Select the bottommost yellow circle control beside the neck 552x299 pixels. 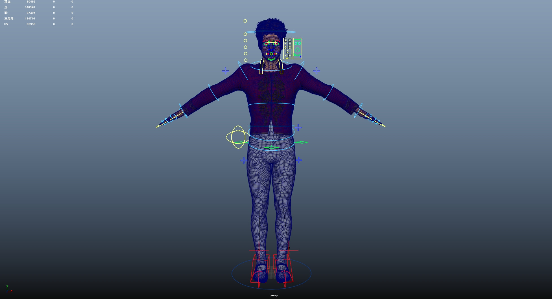tap(246, 60)
